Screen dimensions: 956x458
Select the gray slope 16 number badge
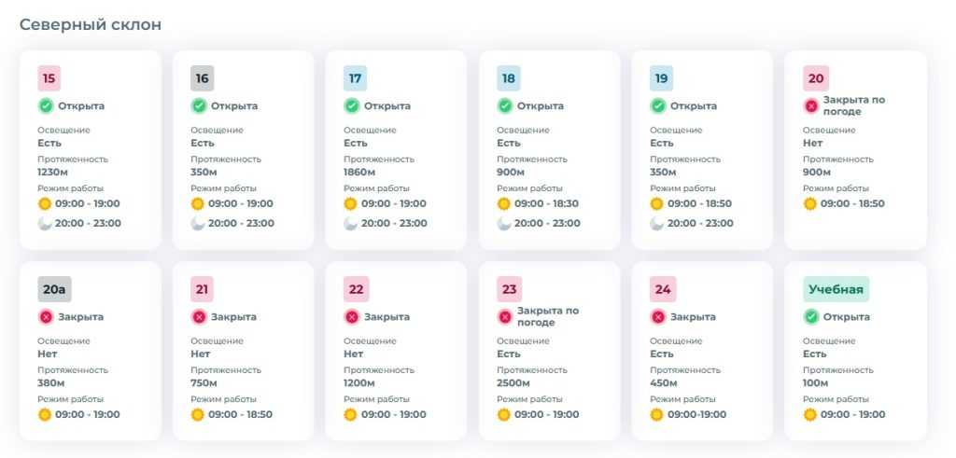point(202,78)
